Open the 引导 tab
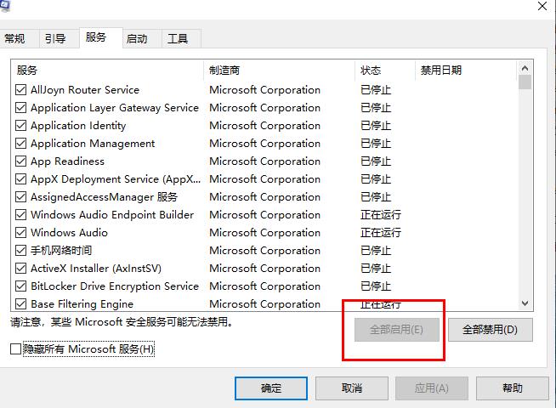The width and height of the screenshot is (556, 408). [x=55, y=39]
